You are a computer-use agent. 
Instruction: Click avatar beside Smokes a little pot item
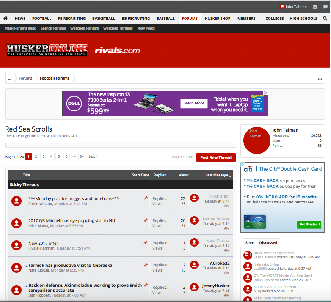(x=248, y=289)
